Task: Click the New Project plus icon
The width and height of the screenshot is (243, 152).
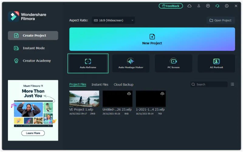Action: [x=152, y=37]
